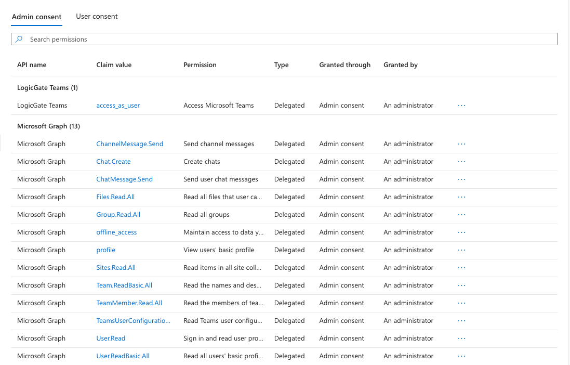Screen dimensions: 570x365
Task: Open more options for TeamsUserConfiguration row
Action: coord(461,321)
